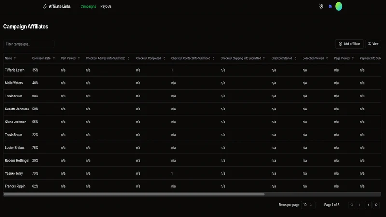Switch to the Campaigns tab
This screenshot has width=386, height=217.
[x=88, y=6]
